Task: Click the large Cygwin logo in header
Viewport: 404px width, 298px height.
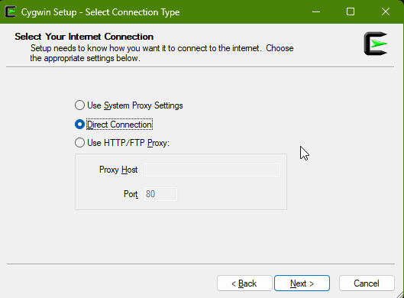Action: [376, 44]
